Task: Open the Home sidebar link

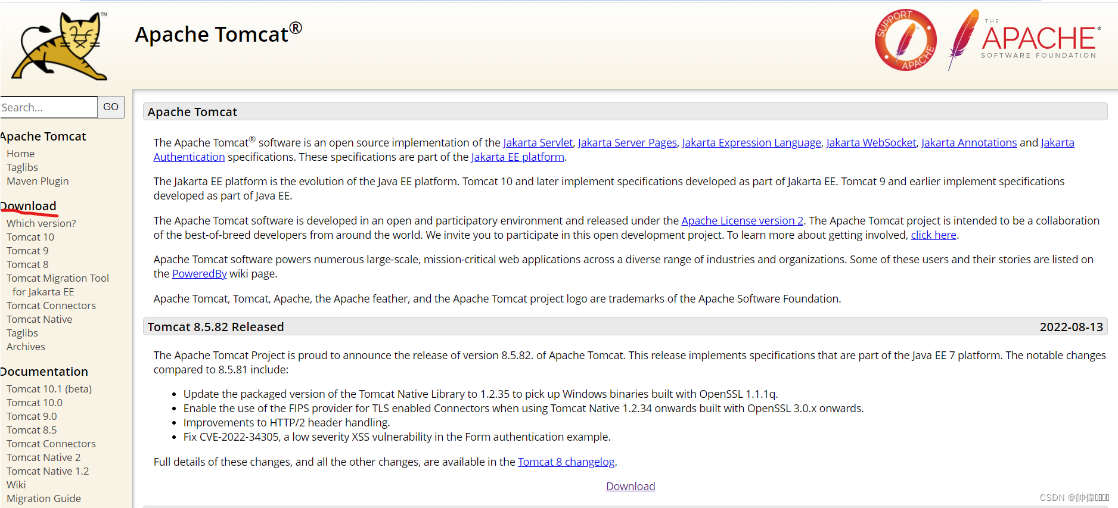Action: pyautogui.click(x=21, y=154)
